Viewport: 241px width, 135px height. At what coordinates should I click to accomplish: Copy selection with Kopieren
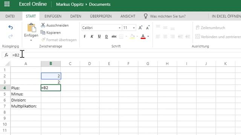[x=51, y=33]
